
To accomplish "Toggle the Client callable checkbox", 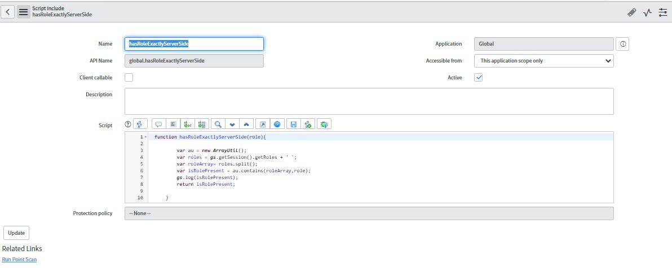I will (129, 78).
